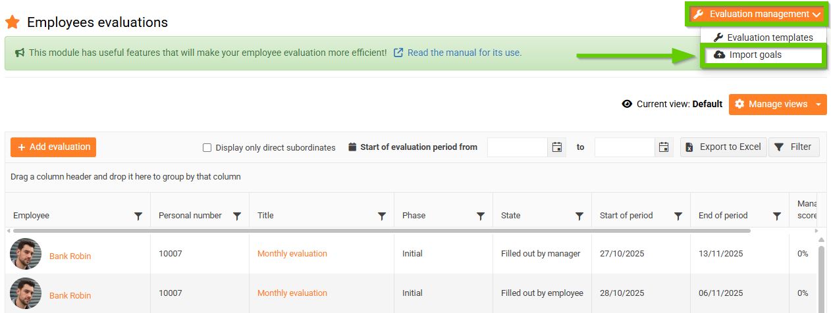This screenshot has height=313, width=831.
Task: Click the State column filter icon
Action: click(579, 216)
